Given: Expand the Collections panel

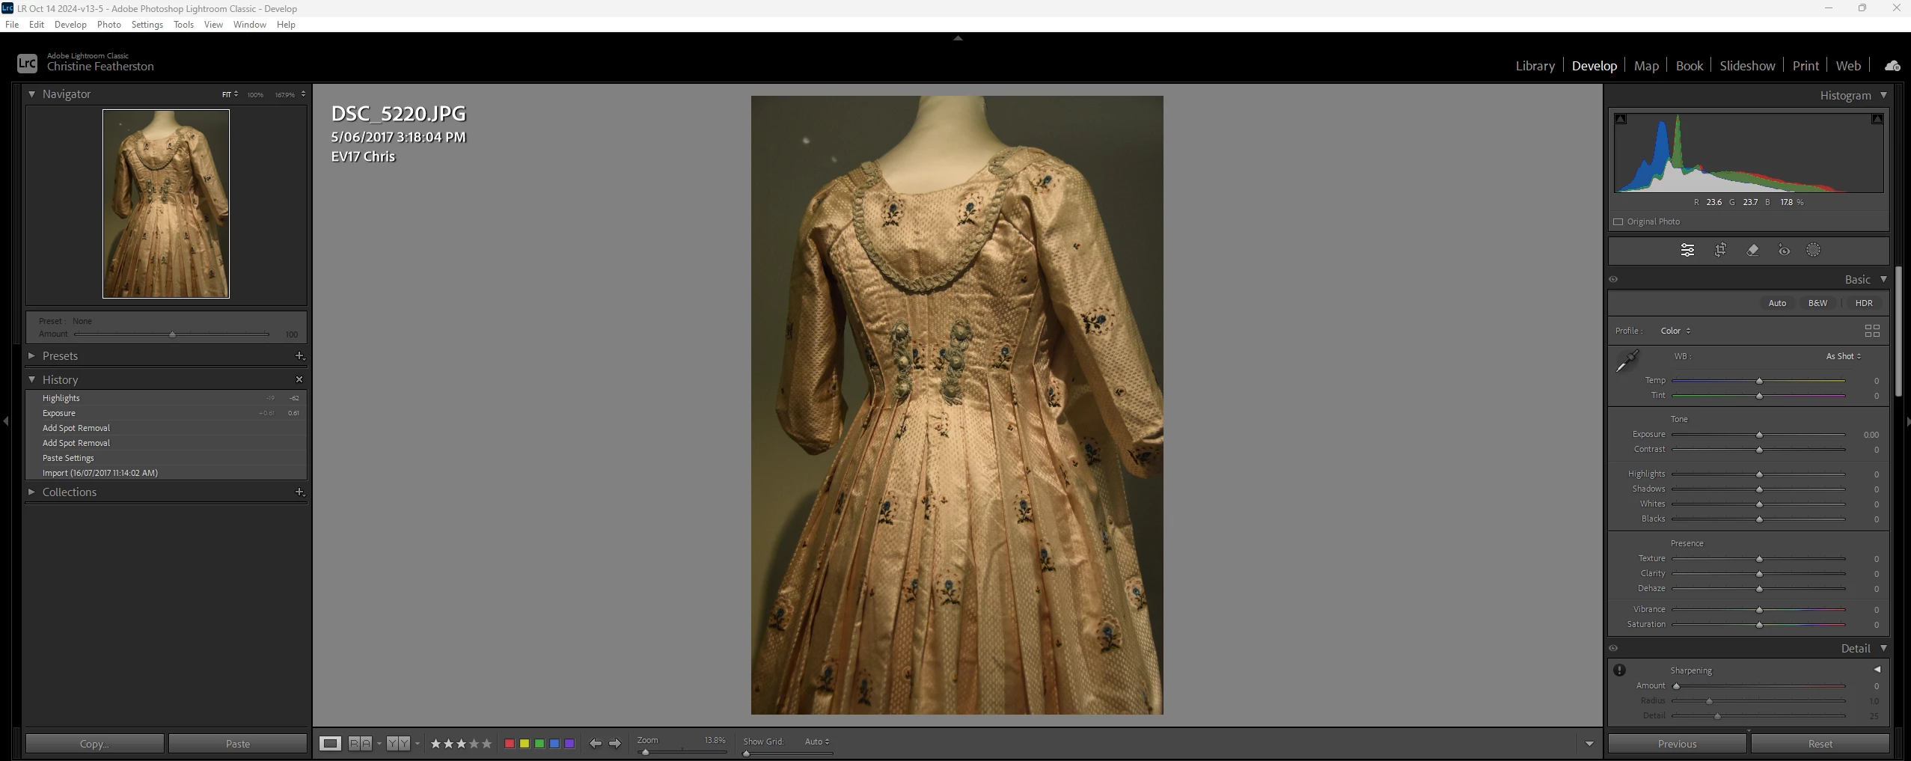Looking at the screenshot, I should 31,492.
